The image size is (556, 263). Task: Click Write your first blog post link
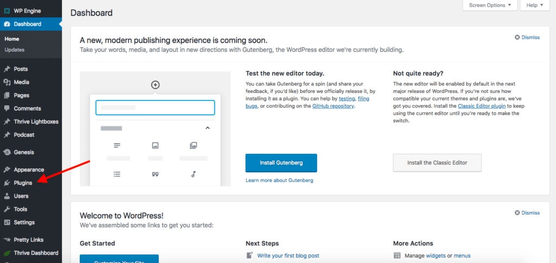click(288, 255)
